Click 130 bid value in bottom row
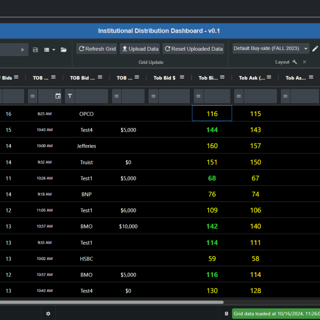 (212, 291)
